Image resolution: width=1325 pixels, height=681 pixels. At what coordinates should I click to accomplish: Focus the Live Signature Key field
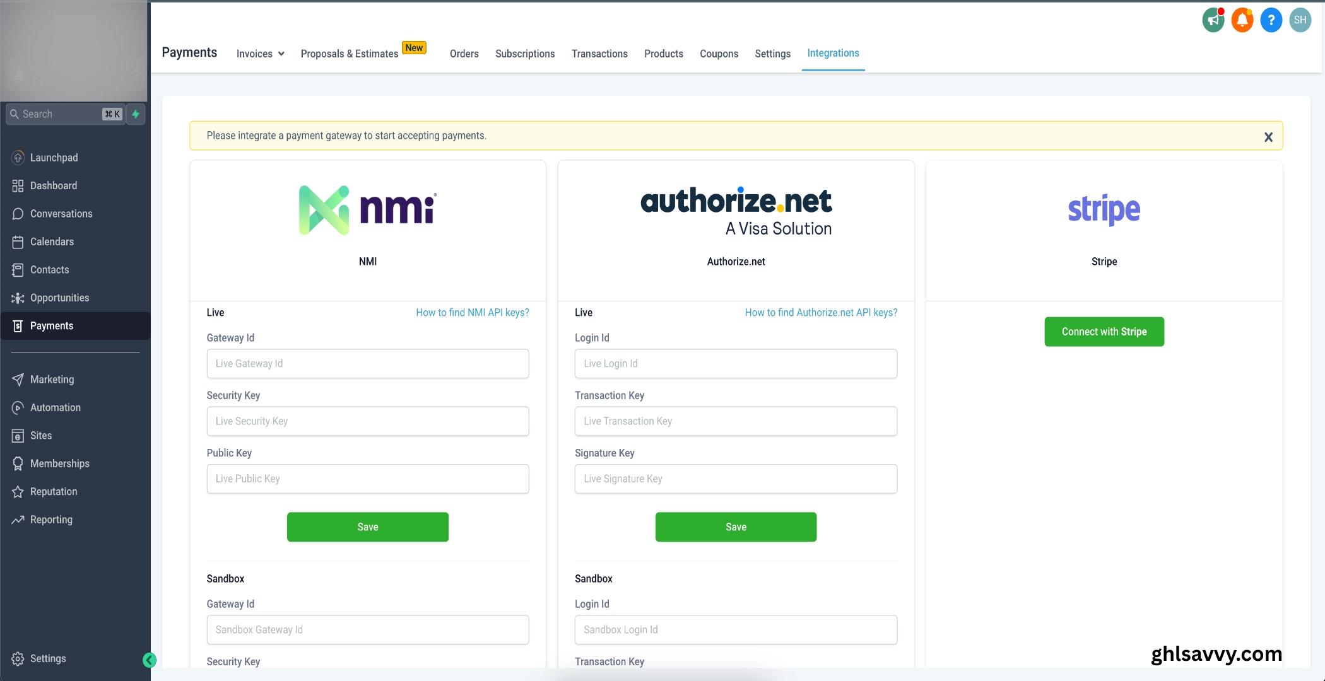tap(736, 479)
